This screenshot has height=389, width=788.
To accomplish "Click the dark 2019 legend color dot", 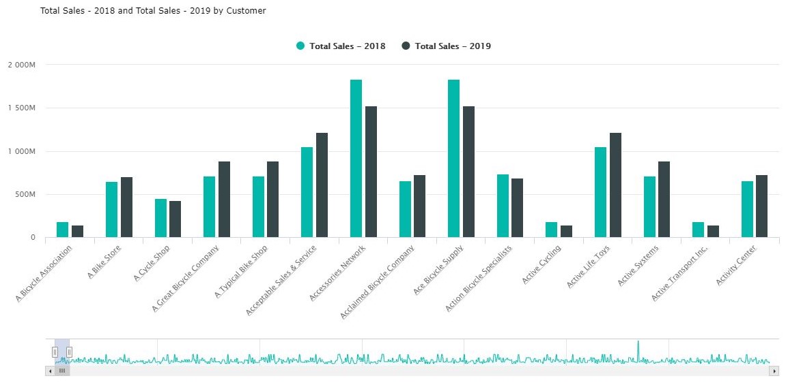I will 406,46.
